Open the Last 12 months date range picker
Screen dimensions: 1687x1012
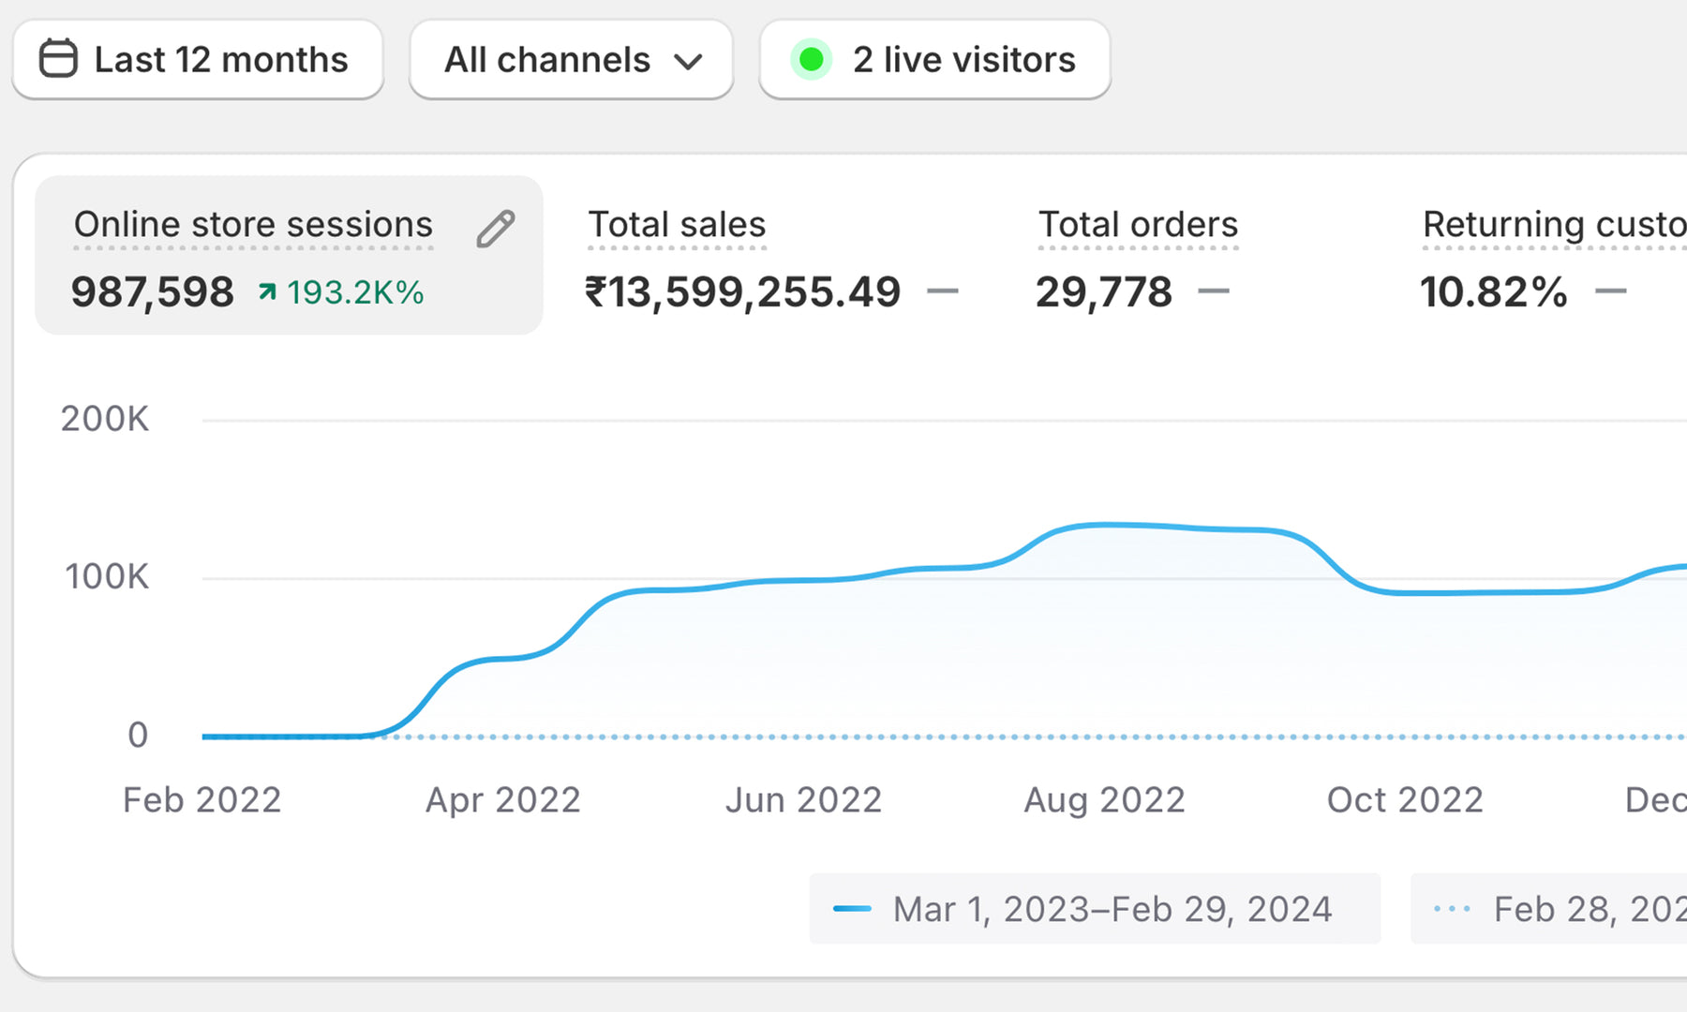coord(198,60)
